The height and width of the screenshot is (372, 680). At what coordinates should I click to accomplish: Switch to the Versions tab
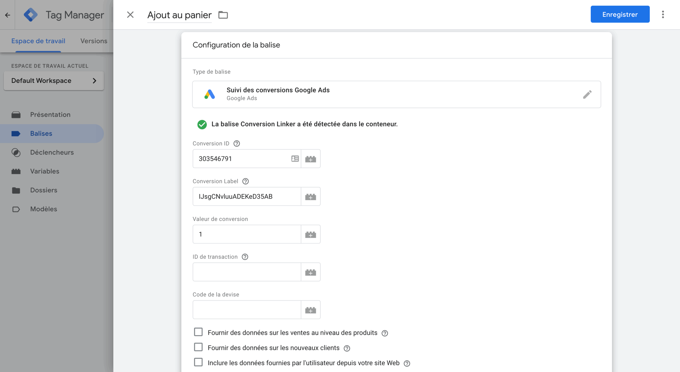93,41
